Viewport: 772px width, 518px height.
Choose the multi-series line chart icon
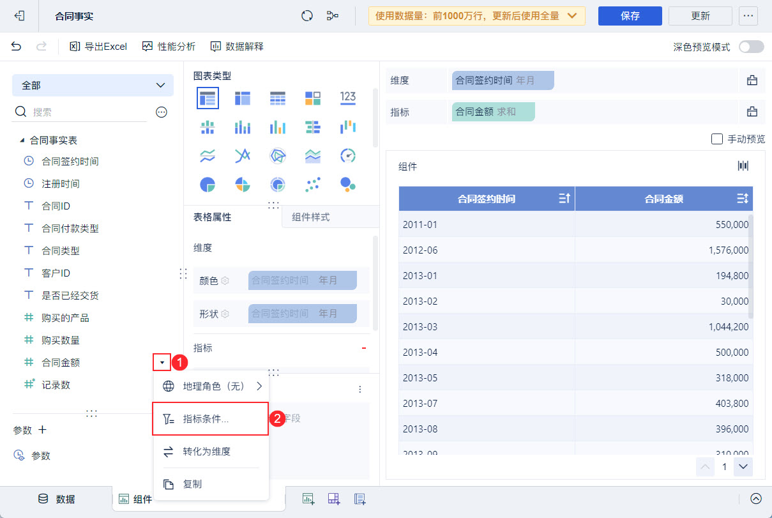[x=243, y=155]
